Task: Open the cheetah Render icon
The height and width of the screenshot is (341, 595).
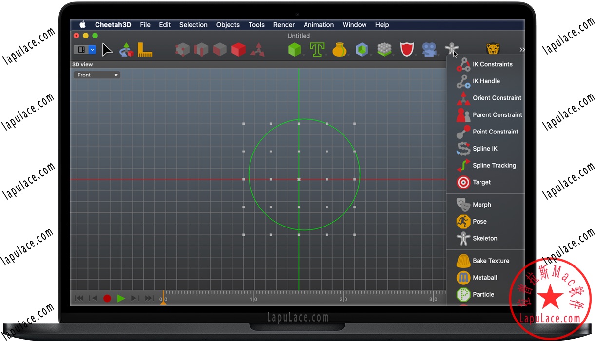Action: pyautogui.click(x=492, y=48)
